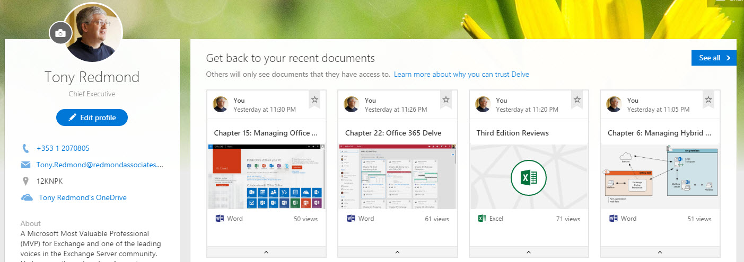Click the envelope email icon
This screenshot has height=262, width=744.
click(x=25, y=165)
